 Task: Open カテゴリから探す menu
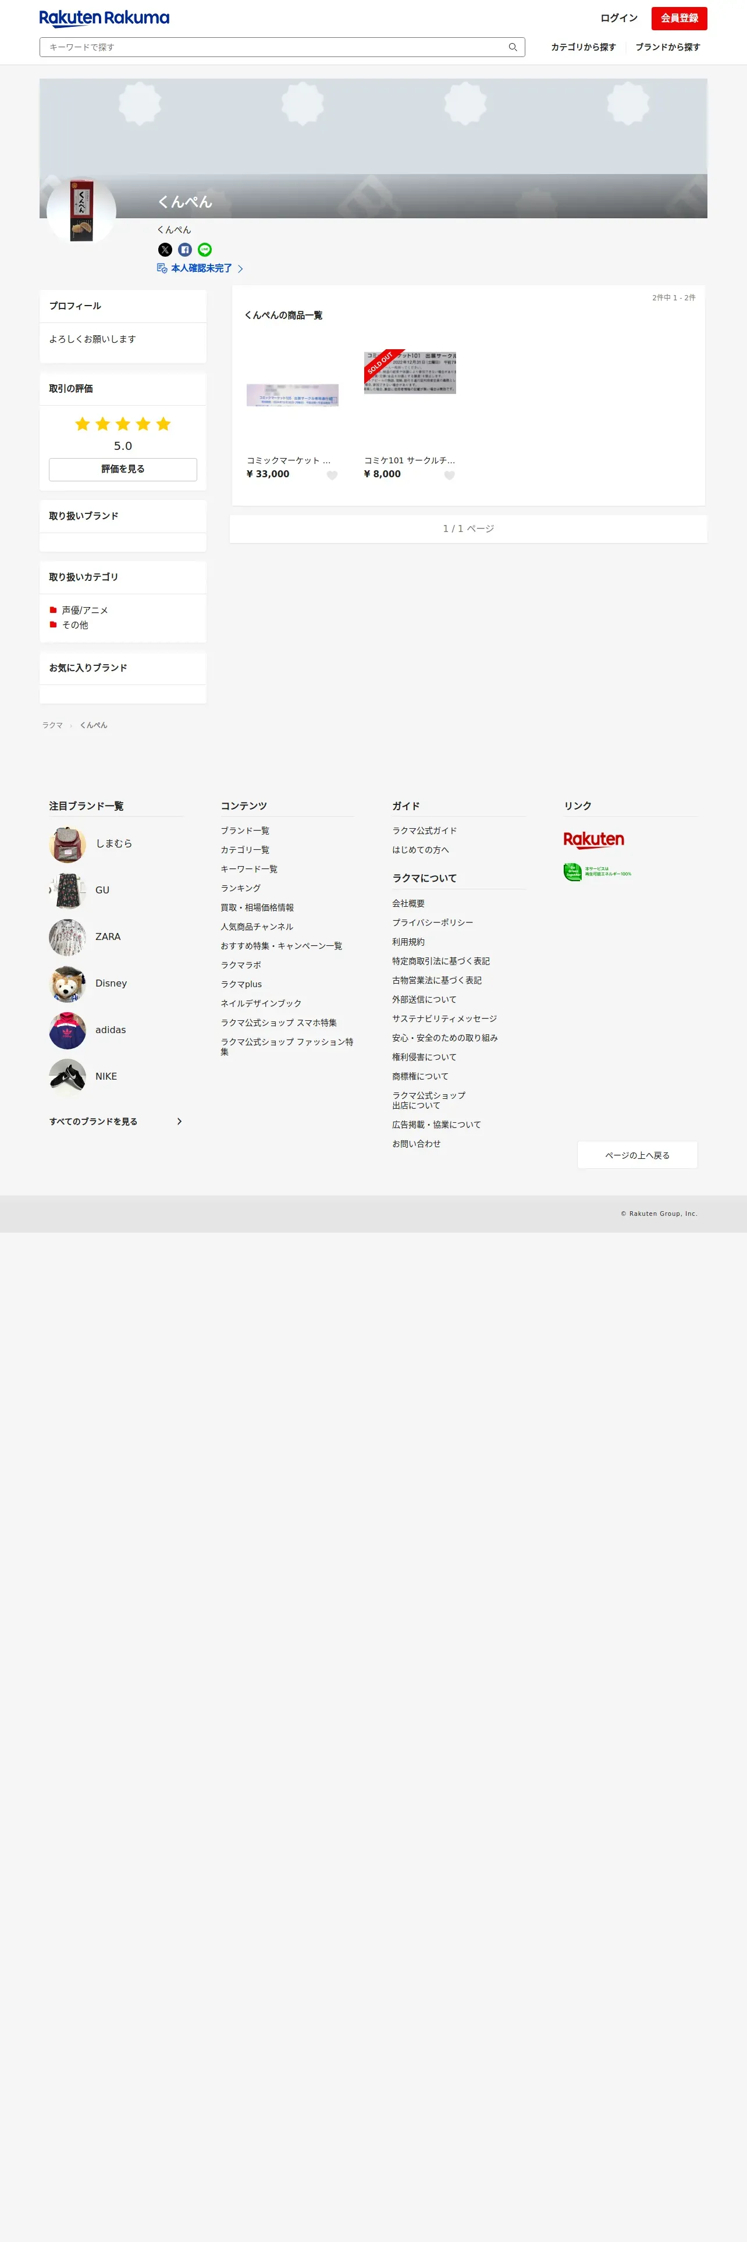tap(582, 47)
